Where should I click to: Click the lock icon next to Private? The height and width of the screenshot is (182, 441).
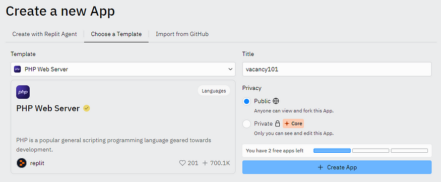tap(278, 124)
